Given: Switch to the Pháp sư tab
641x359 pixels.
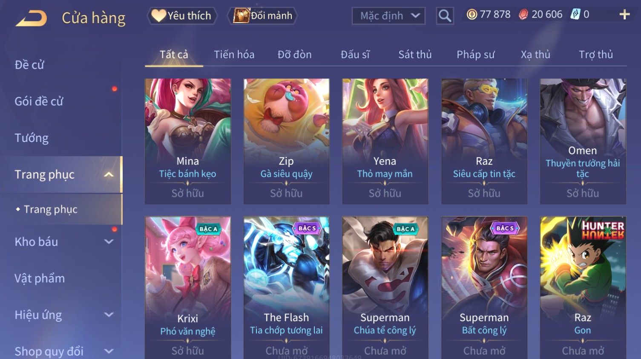Looking at the screenshot, I should click(475, 55).
